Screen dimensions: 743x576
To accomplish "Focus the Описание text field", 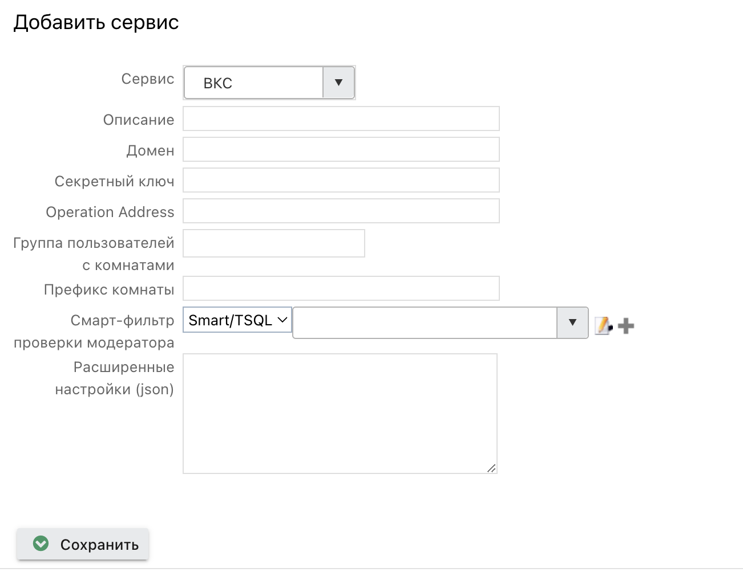I will pos(341,119).
